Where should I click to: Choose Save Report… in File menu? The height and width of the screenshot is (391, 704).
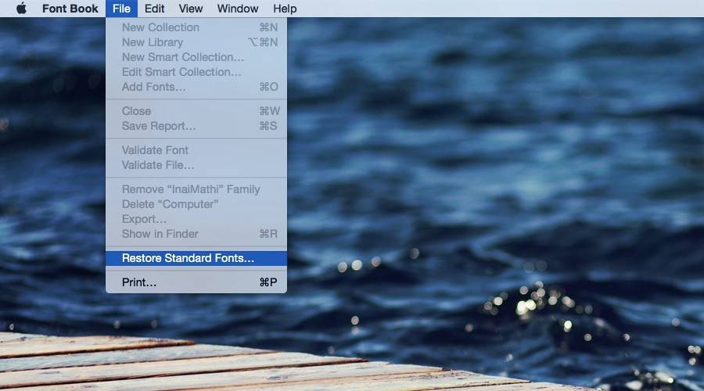tap(196, 126)
